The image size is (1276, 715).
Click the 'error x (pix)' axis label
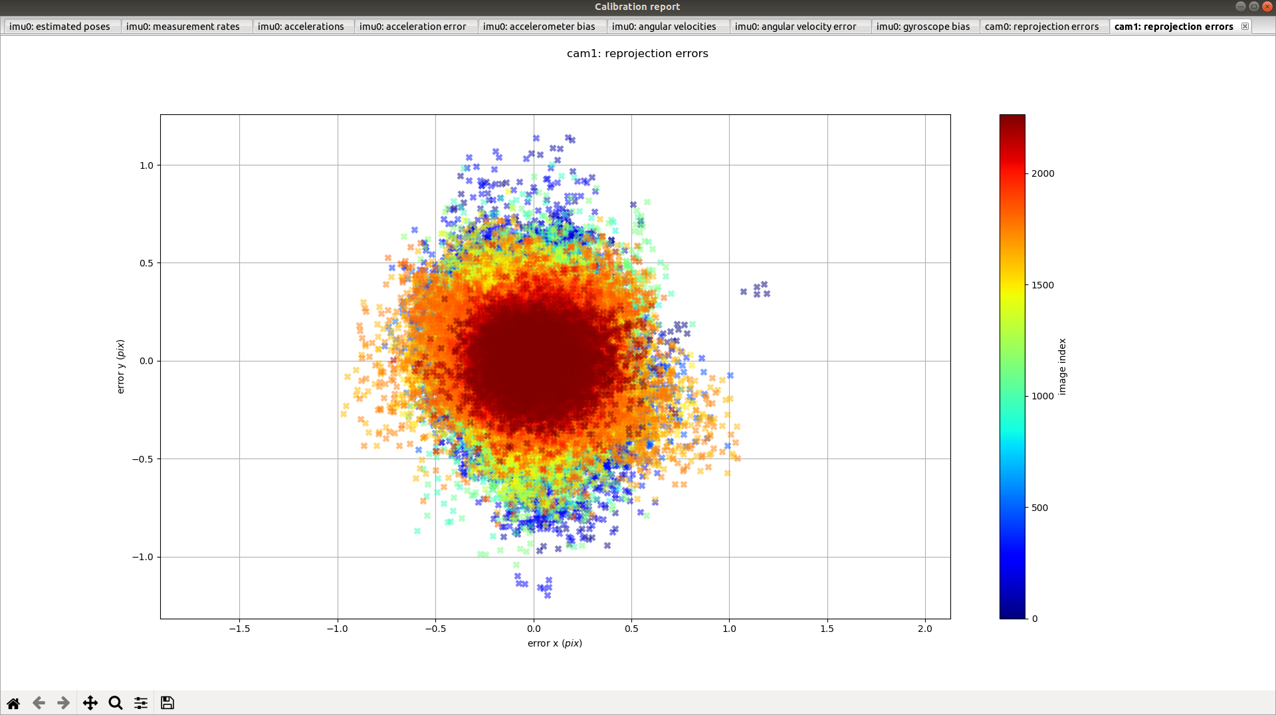555,643
